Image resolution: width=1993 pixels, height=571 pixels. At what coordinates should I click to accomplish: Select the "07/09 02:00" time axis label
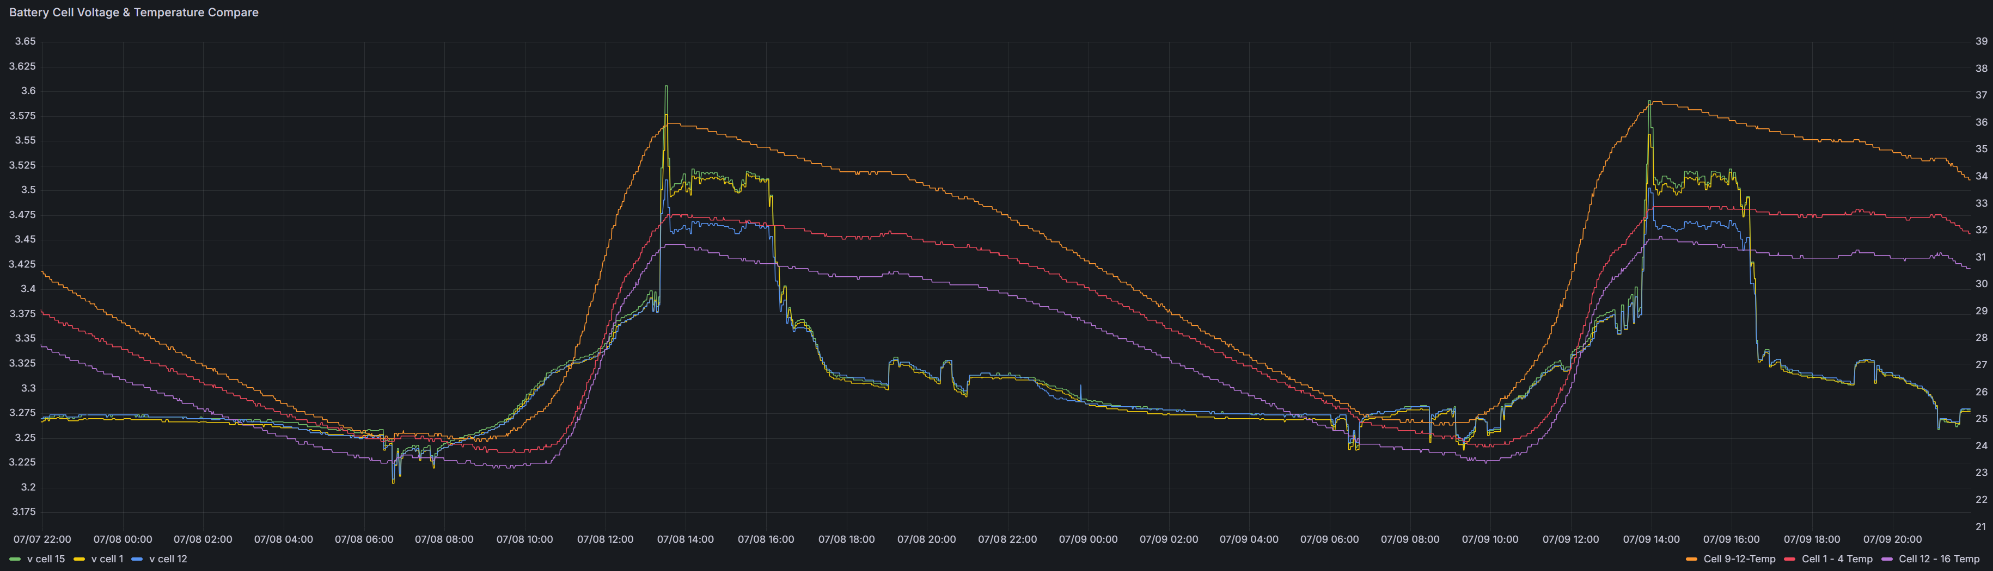1168,539
